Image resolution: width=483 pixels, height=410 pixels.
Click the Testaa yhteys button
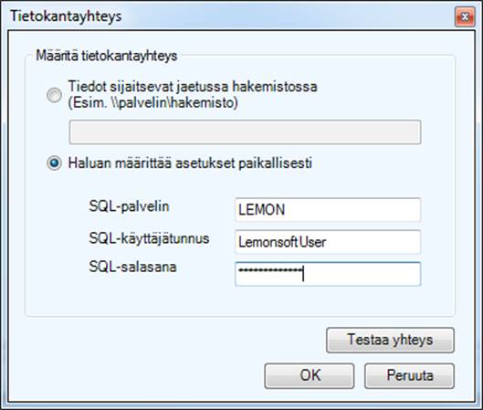pyautogui.click(x=390, y=340)
